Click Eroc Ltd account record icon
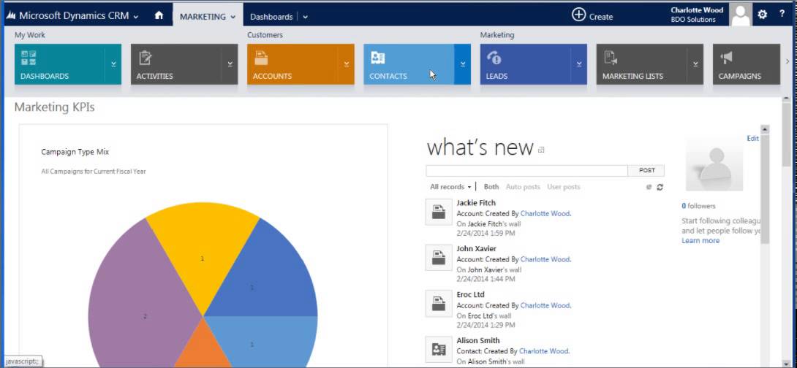Viewport: 797px width, 368px height. click(x=439, y=304)
